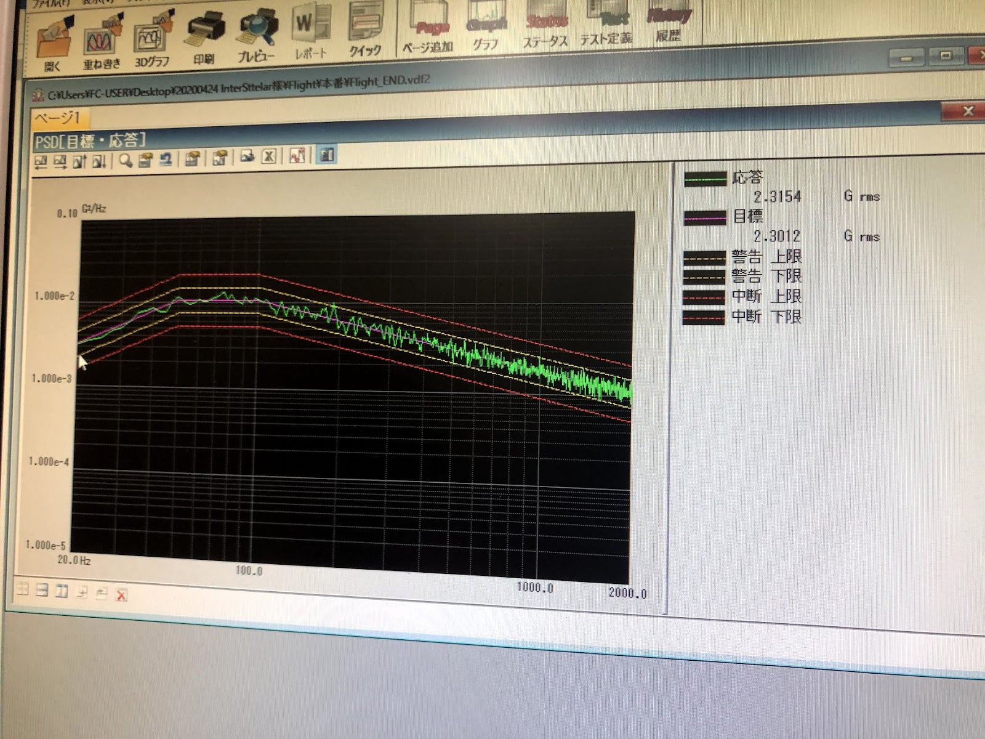Viewport: 985px width, 739px height.
Task: Close the ページ1 graph panel
Action: (967, 111)
